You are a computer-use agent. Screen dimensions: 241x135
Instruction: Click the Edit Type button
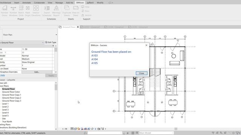(50, 42)
